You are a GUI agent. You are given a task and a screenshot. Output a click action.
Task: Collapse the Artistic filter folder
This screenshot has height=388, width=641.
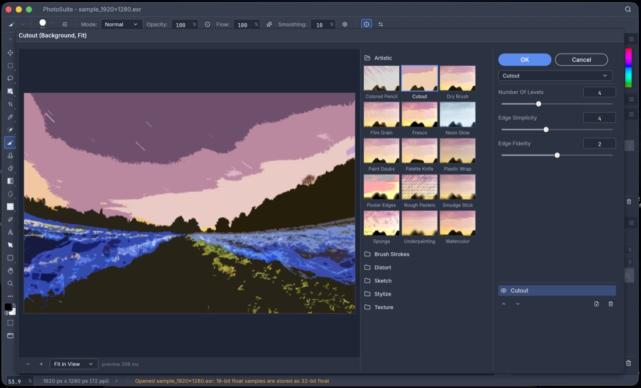(378, 58)
